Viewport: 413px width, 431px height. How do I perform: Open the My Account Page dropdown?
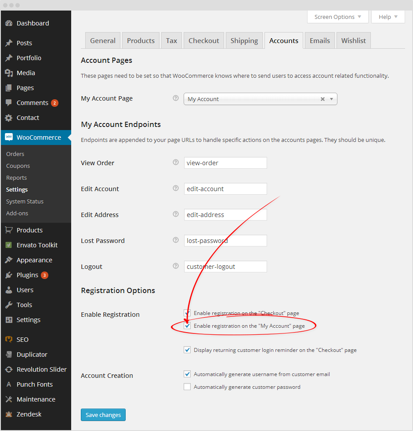tap(260, 99)
